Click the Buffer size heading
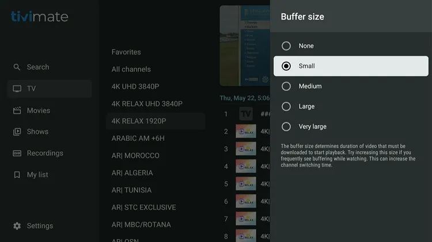 (x=302, y=17)
